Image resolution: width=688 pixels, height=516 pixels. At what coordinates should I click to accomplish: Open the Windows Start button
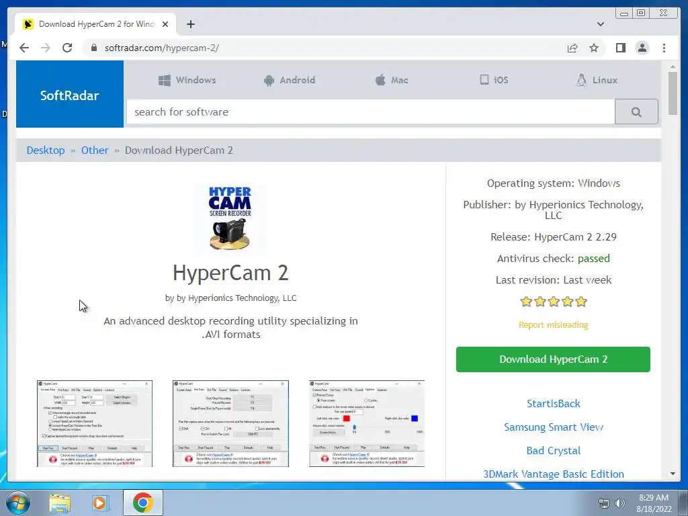click(x=18, y=503)
